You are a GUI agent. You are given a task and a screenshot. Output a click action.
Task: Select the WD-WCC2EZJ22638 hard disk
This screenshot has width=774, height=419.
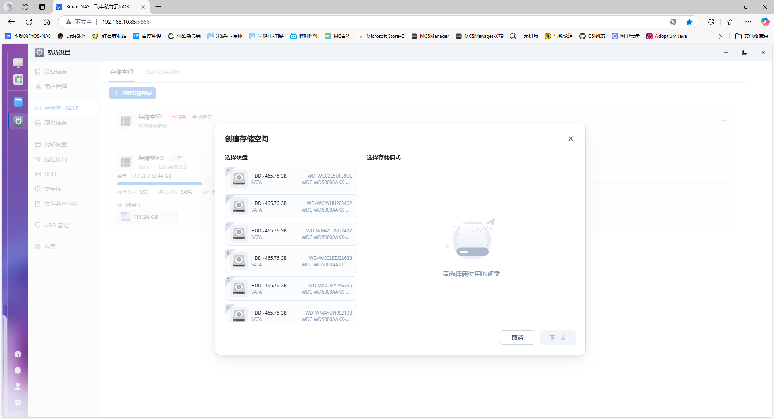click(291, 261)
